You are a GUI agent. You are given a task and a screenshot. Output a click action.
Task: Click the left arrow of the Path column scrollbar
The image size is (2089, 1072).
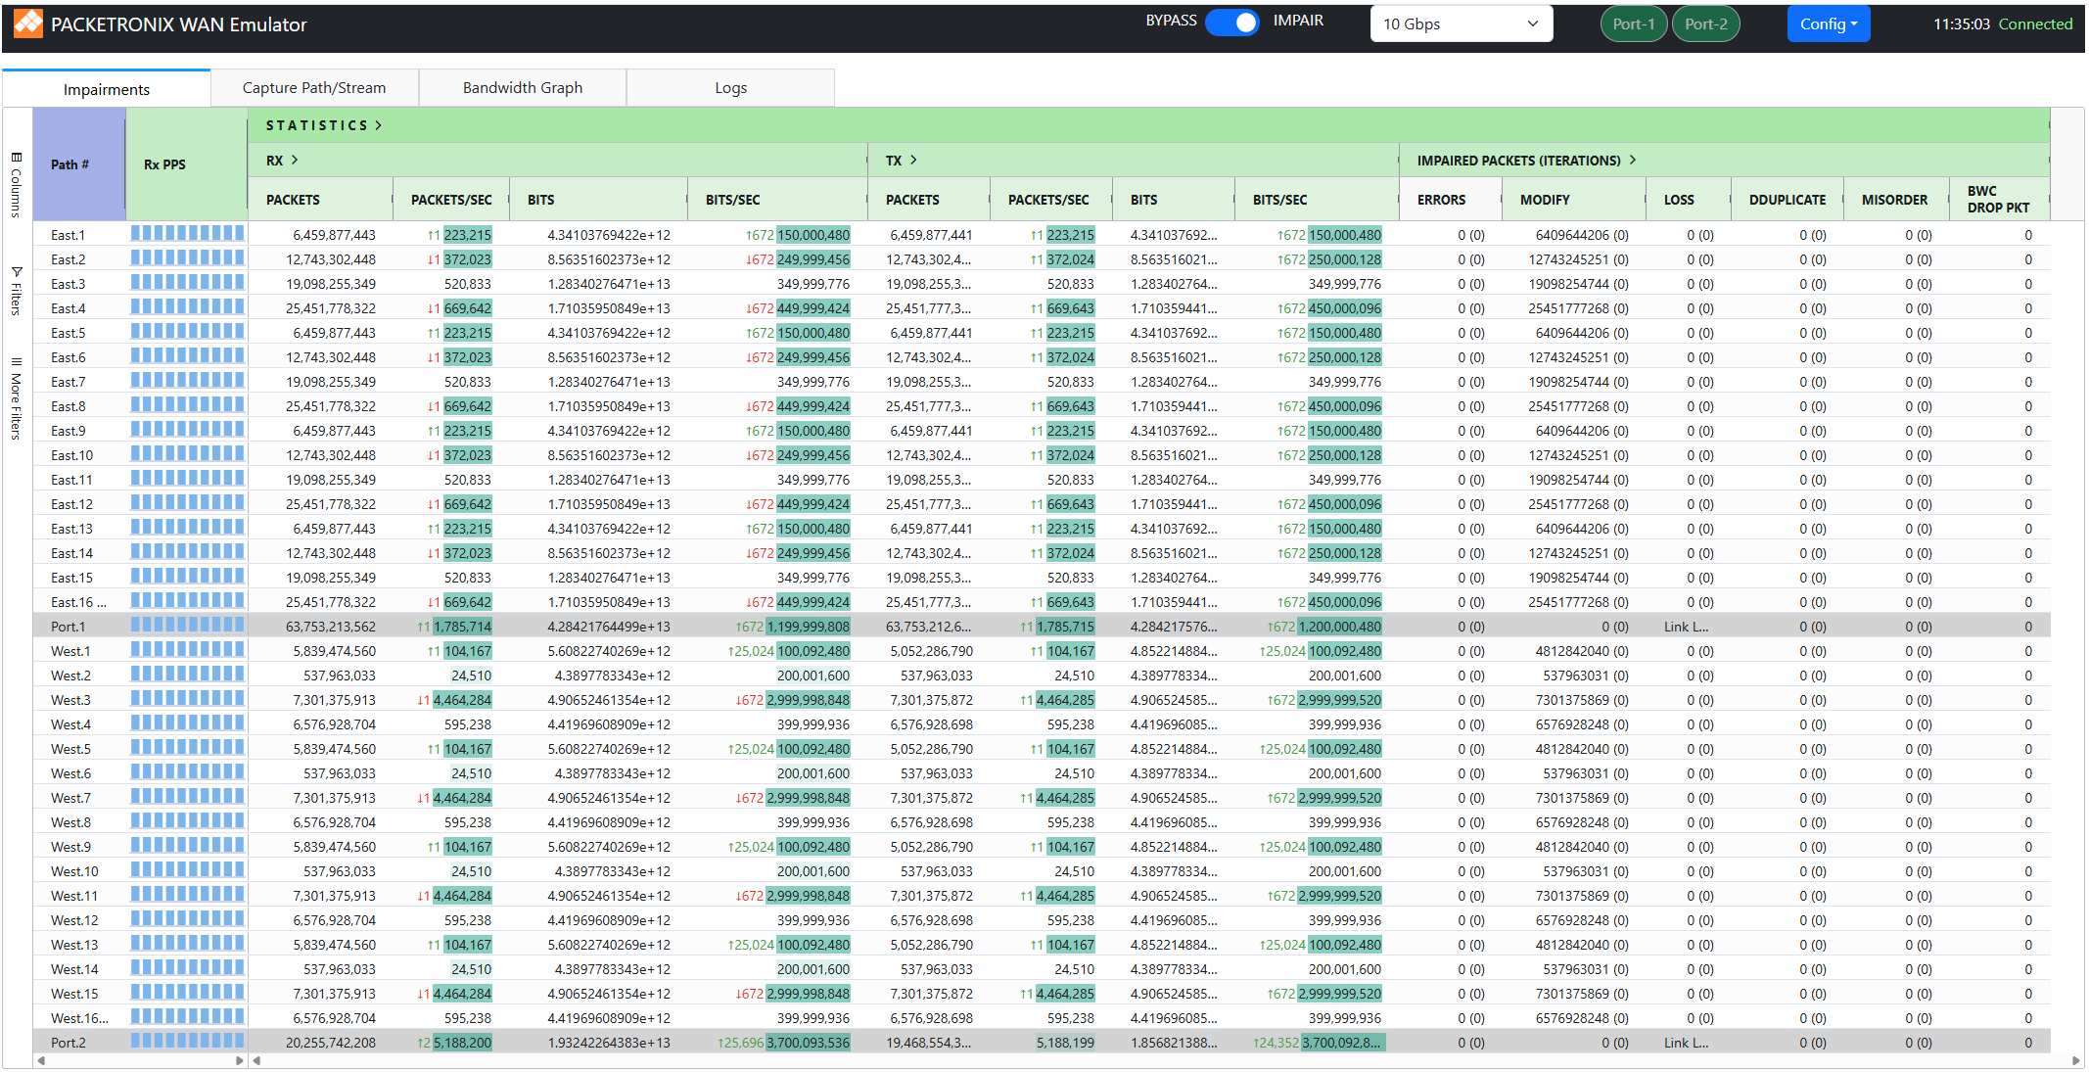pos(41,1060)
